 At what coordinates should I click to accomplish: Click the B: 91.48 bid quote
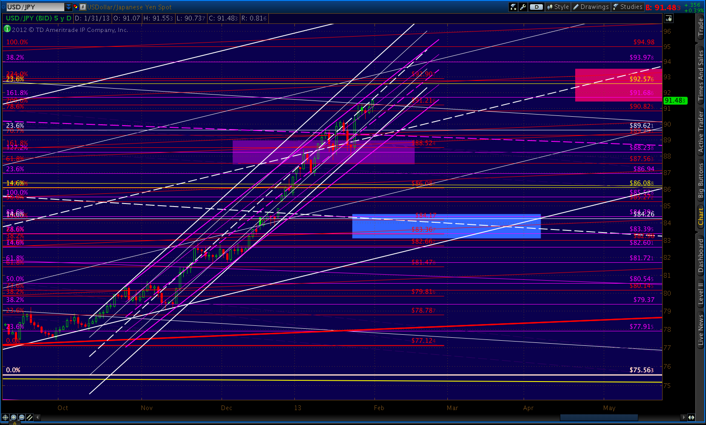pyautogui.click(x=663, y=7)
